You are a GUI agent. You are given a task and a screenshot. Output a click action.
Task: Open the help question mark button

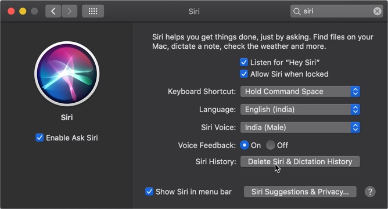pos(370,192)
